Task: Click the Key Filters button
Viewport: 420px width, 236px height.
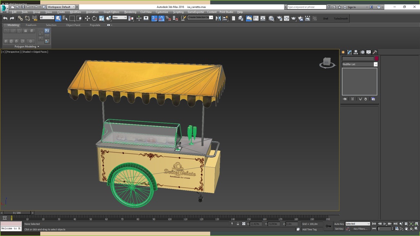Action: 361,229
